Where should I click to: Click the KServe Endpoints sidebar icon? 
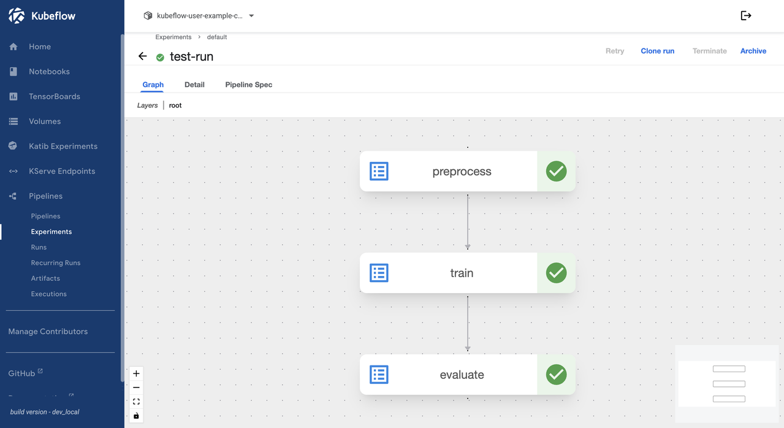coord(13,171)
